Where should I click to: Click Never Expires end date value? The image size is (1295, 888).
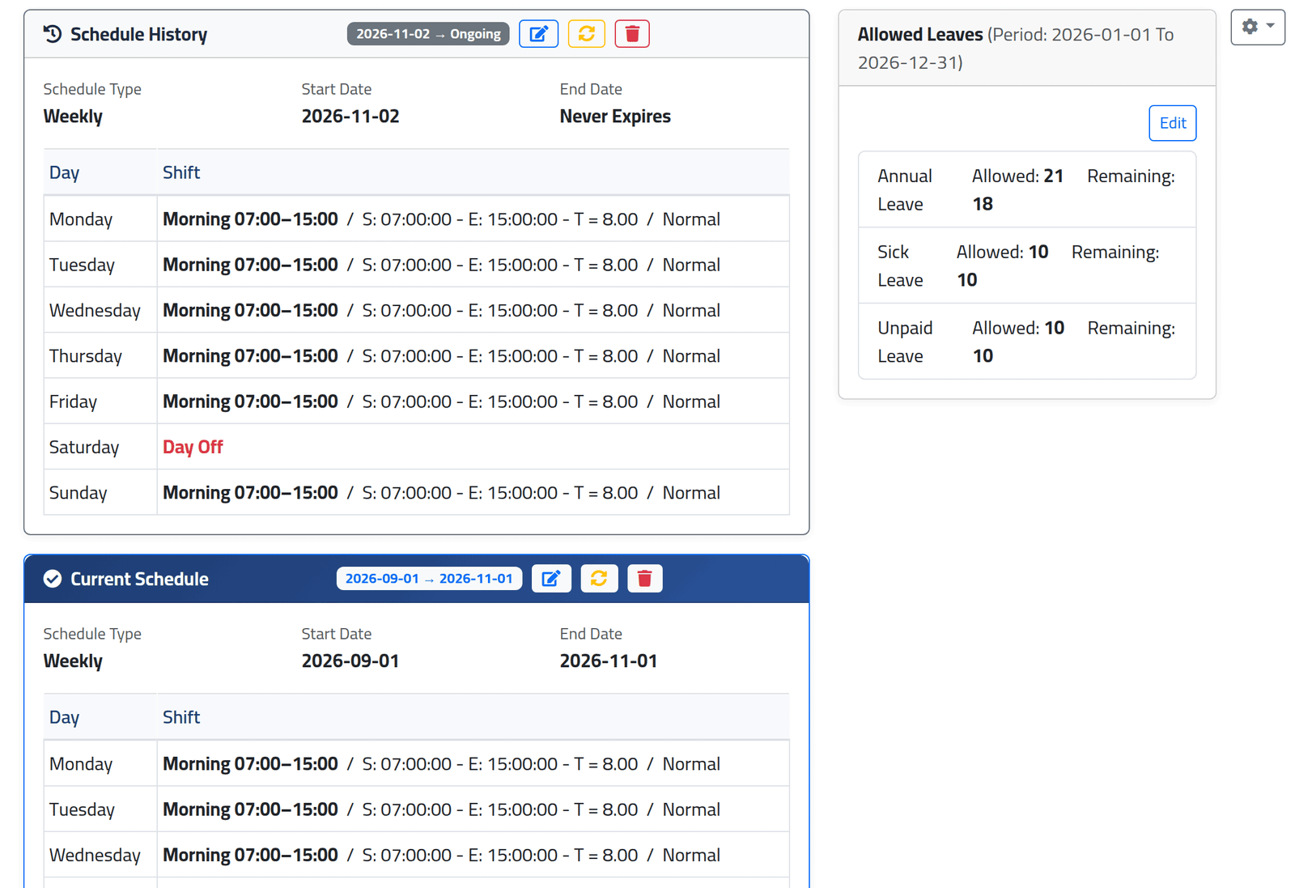pos(615,117)
